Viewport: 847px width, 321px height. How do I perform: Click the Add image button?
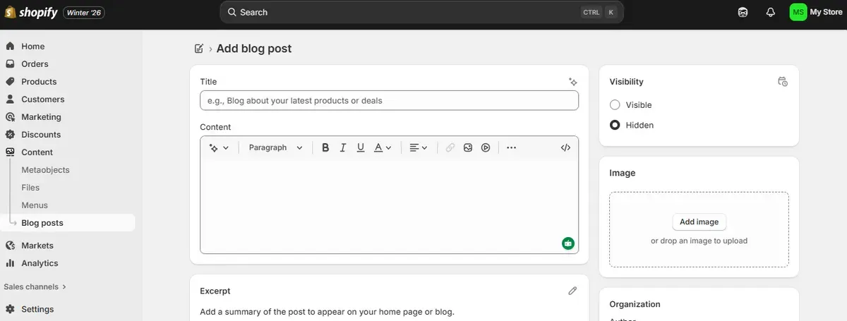click(x=699, y=222)
